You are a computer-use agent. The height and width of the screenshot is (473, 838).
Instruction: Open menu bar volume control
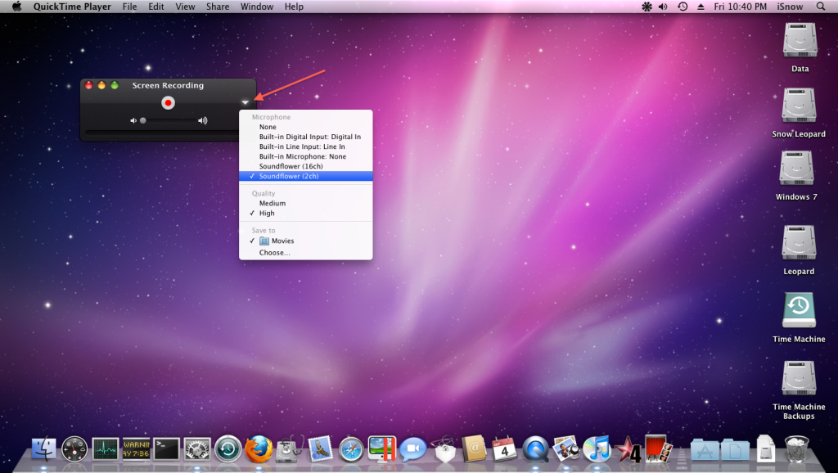[x=663, y=7]
